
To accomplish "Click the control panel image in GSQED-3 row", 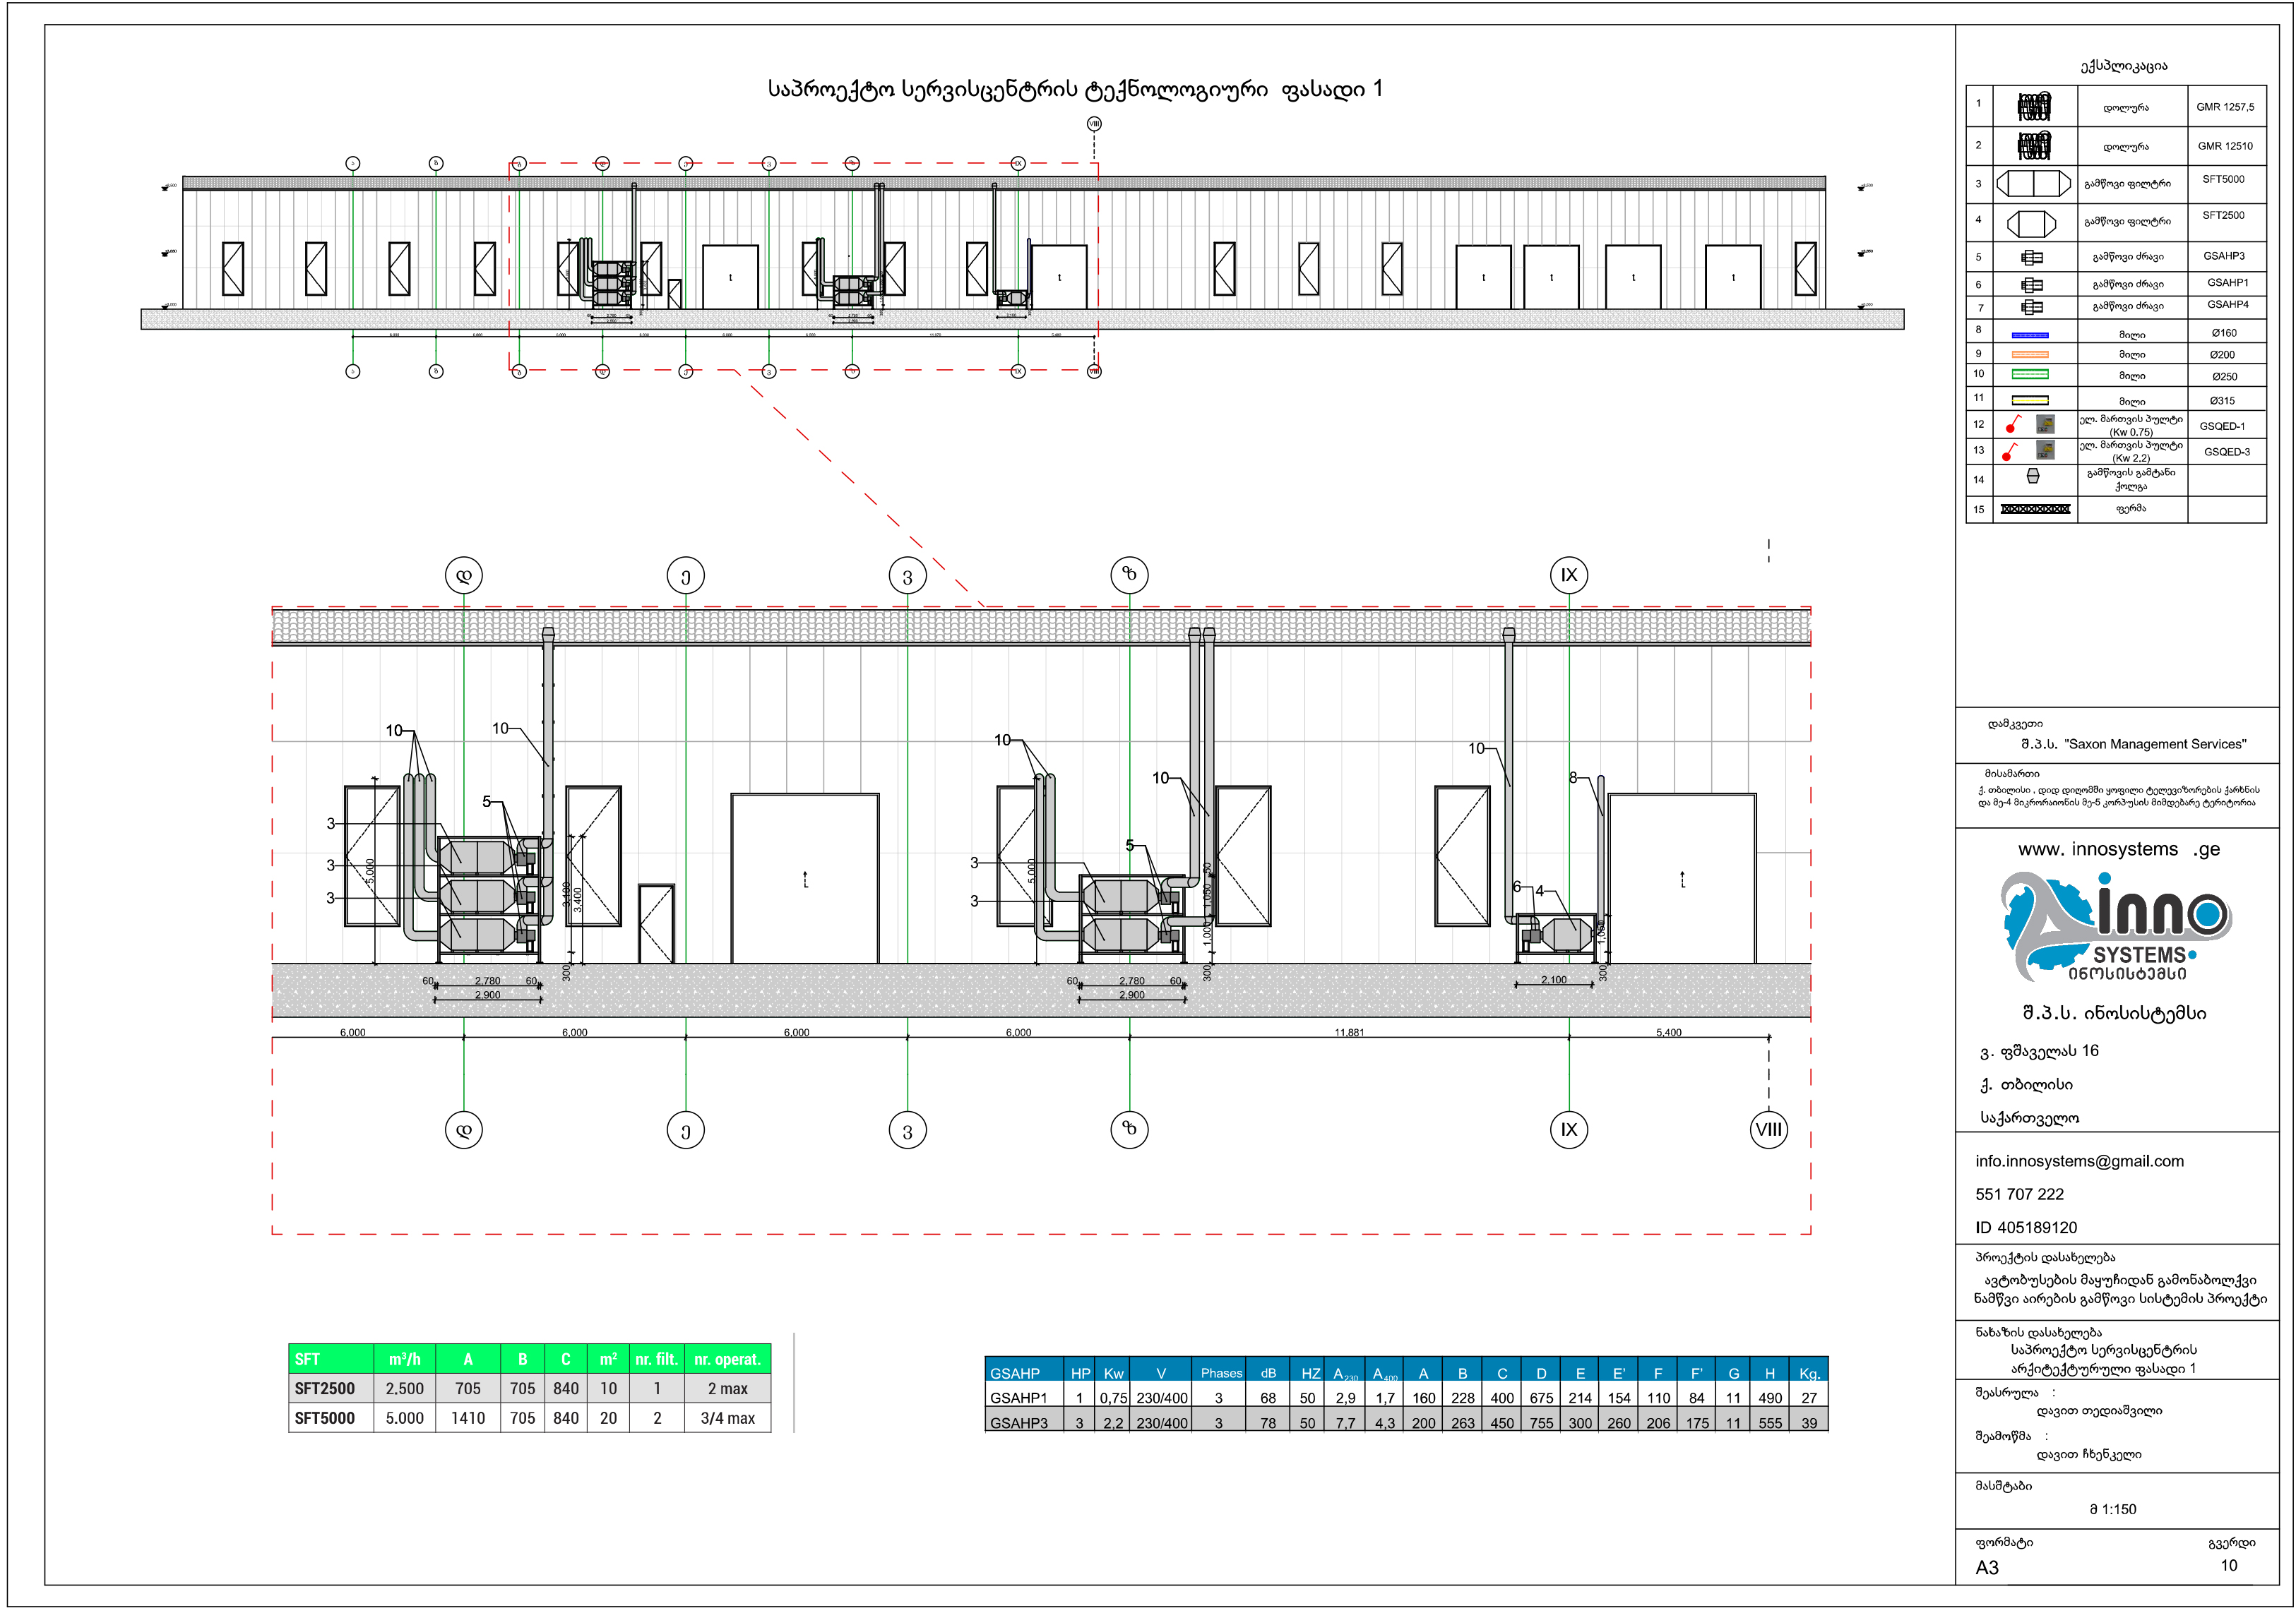I will point(2046,450).
